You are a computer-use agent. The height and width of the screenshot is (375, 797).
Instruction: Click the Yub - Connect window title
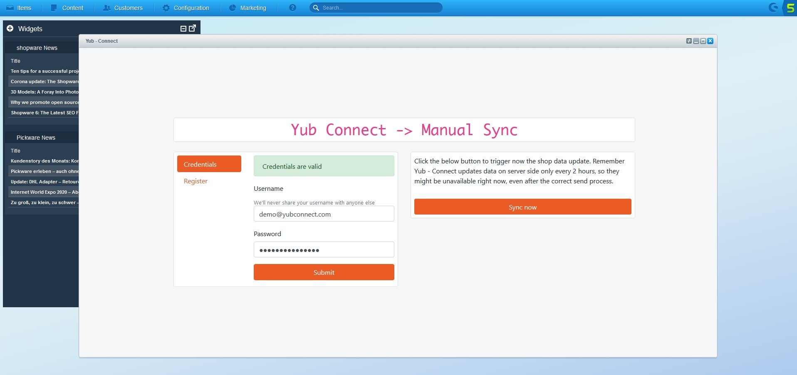[x=101, y=41]
